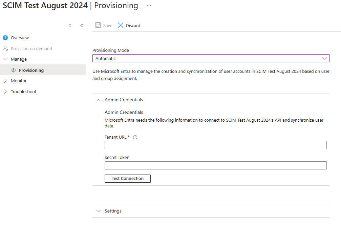341x243 pixels.
Task: Collapse the Admin Credentials section
Action: [x=98, y=100]
